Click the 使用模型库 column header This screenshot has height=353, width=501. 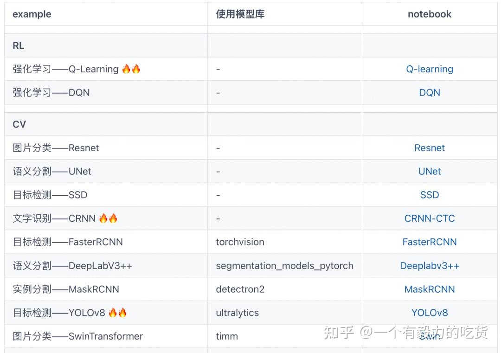pos(240,14)
